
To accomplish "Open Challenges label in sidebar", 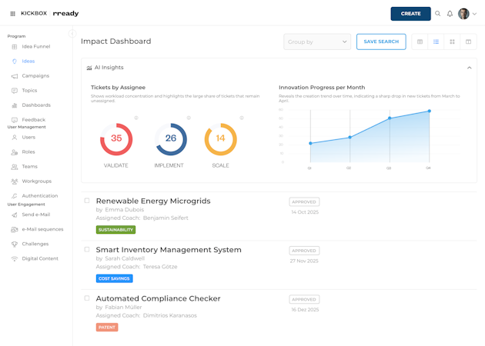I will [x=35, y=244].
